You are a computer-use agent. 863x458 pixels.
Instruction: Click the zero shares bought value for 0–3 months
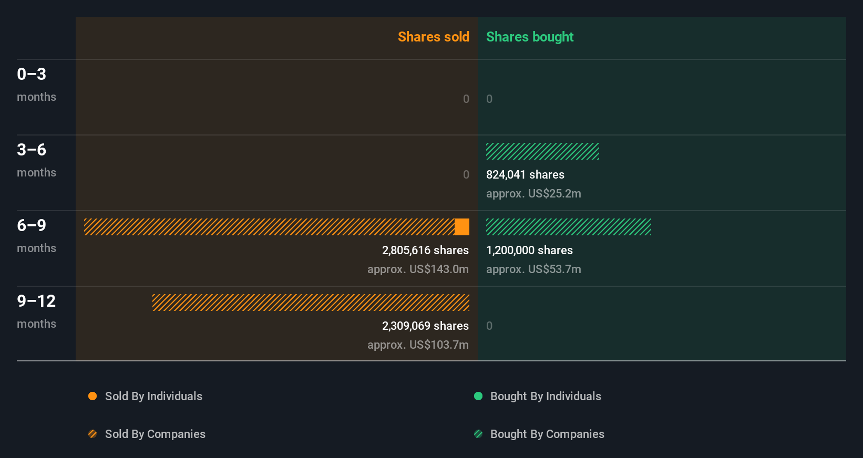click(x=489, y=99)
